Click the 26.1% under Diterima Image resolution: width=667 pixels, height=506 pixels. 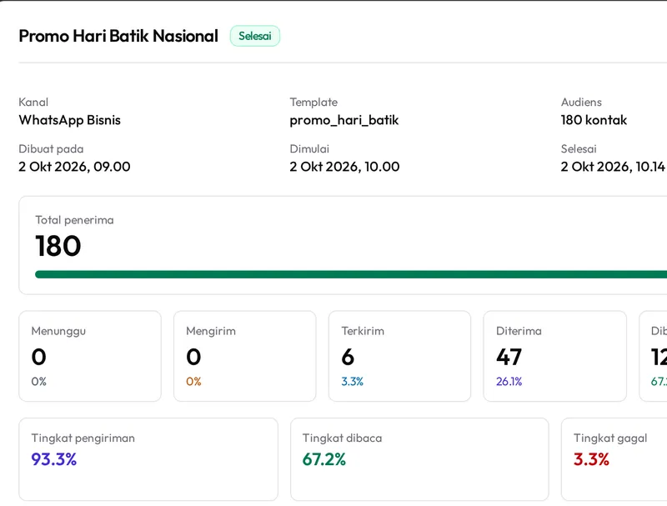[509, 382]
